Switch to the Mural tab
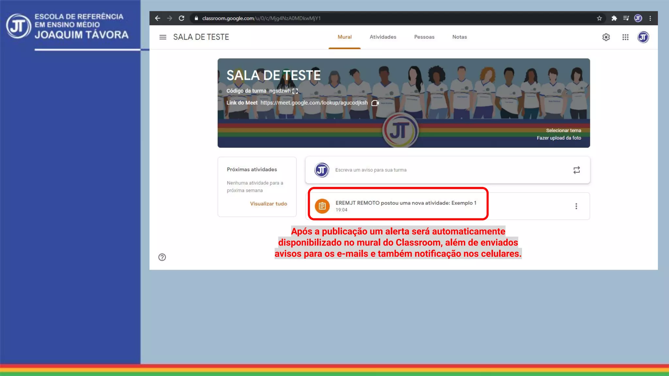The width and height of the screenshot is (669, 376). [x=345, y=37]
